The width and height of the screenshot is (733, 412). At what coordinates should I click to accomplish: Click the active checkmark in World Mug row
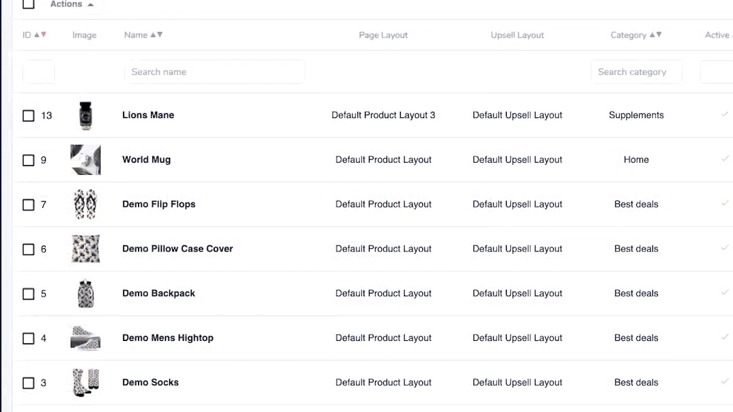click(725, 159)
